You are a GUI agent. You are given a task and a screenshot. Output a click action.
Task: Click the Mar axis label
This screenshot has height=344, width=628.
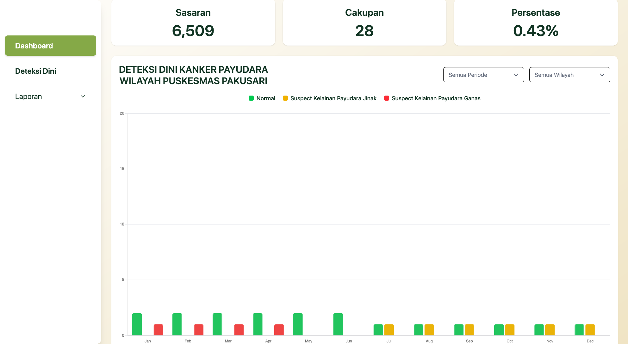228,341
